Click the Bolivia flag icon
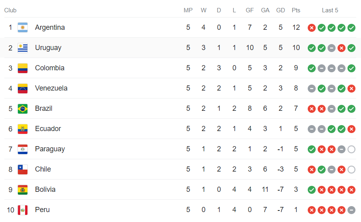Screen dimensions: 361x222 pos(23,189)
